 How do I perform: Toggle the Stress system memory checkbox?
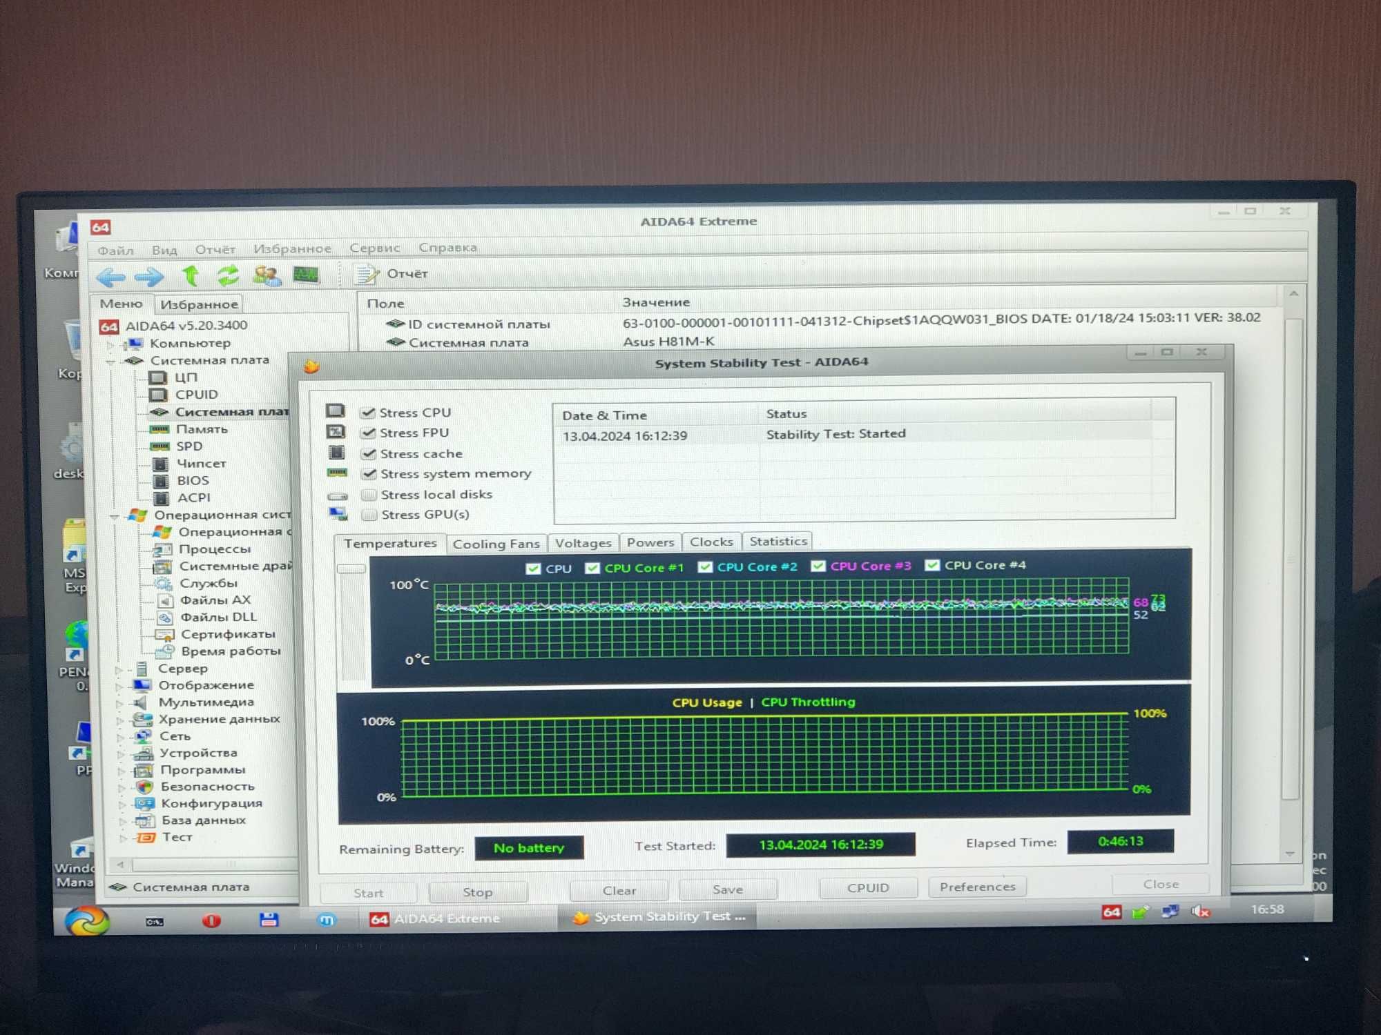pos(369,474)
